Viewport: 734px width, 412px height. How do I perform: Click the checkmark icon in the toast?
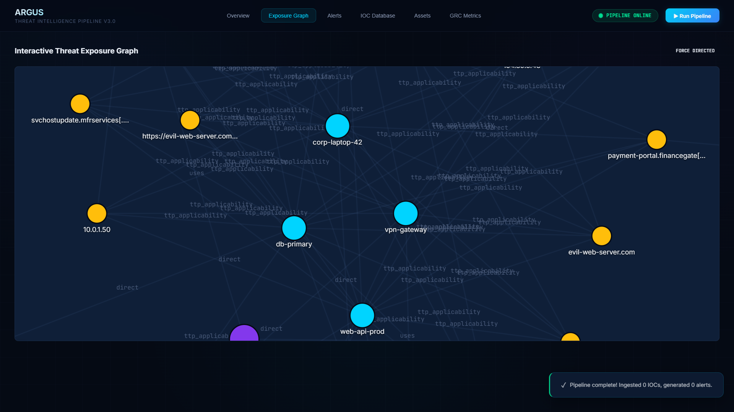563,385
